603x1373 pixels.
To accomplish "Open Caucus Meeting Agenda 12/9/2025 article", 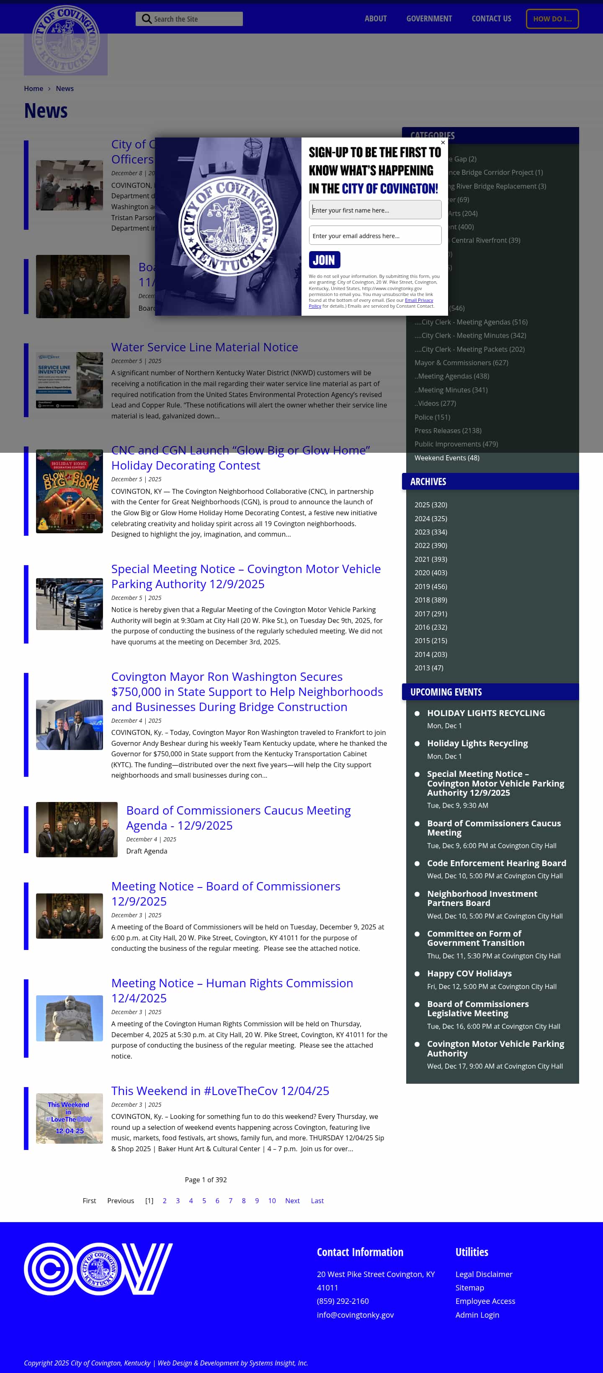I will click(x=238, y=818).
